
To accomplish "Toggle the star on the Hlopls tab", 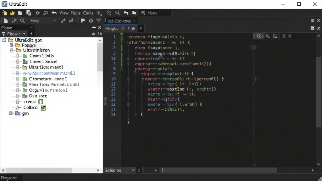I will 133,28.
